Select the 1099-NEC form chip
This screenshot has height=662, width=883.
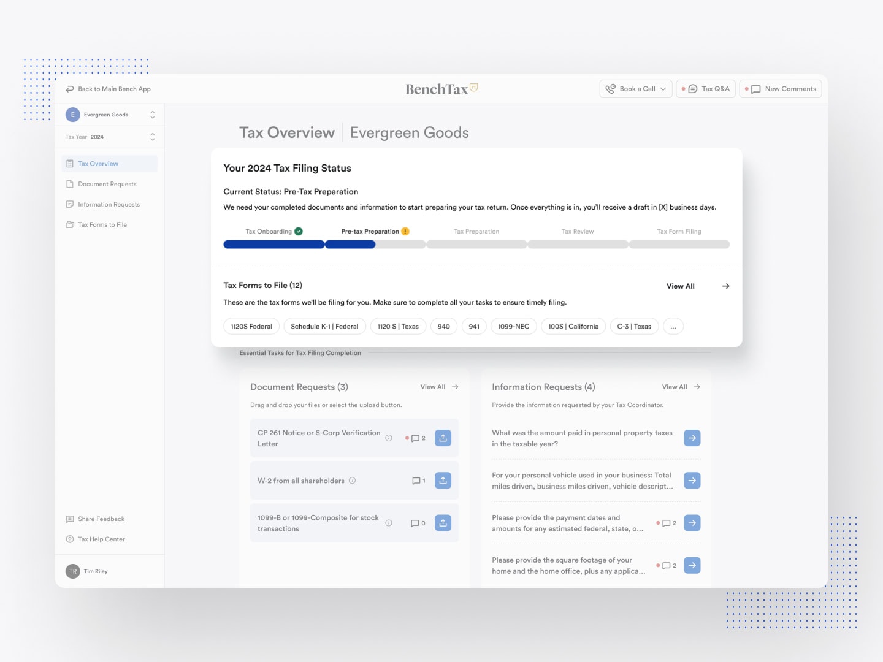click(514, 327)
